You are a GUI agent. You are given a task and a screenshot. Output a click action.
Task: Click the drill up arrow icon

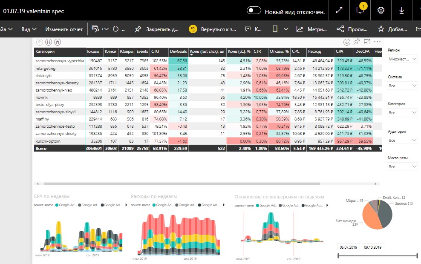[40, 42]
